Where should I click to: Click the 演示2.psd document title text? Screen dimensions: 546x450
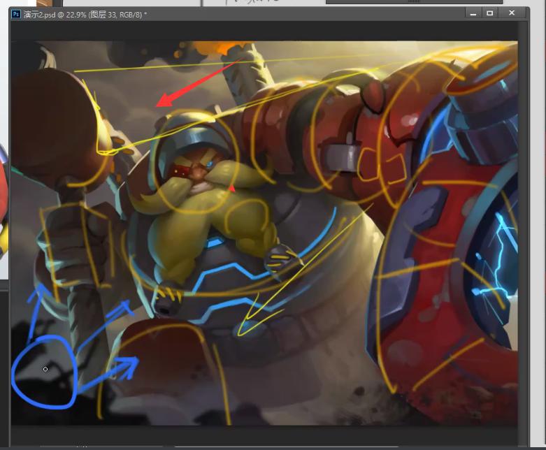85,15
